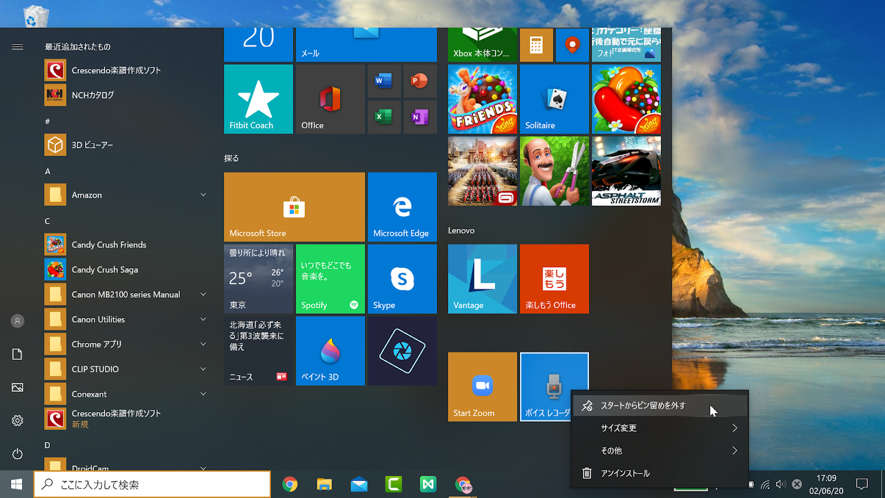Open the Asphalt Streetstorm tile

click(626, 171)
